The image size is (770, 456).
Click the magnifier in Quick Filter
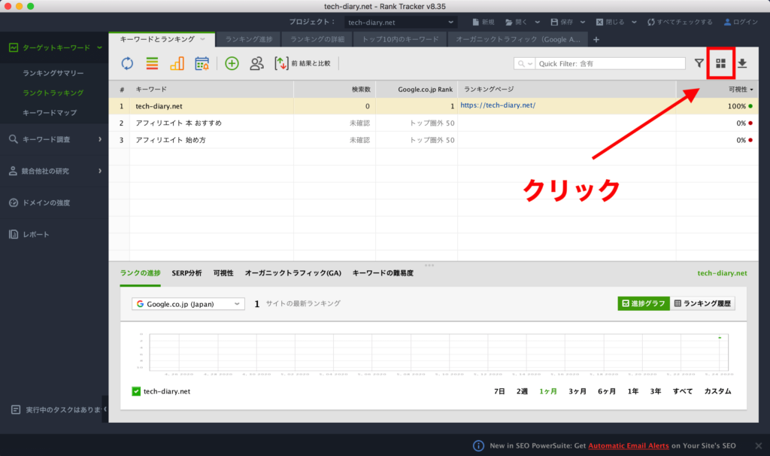522,63
